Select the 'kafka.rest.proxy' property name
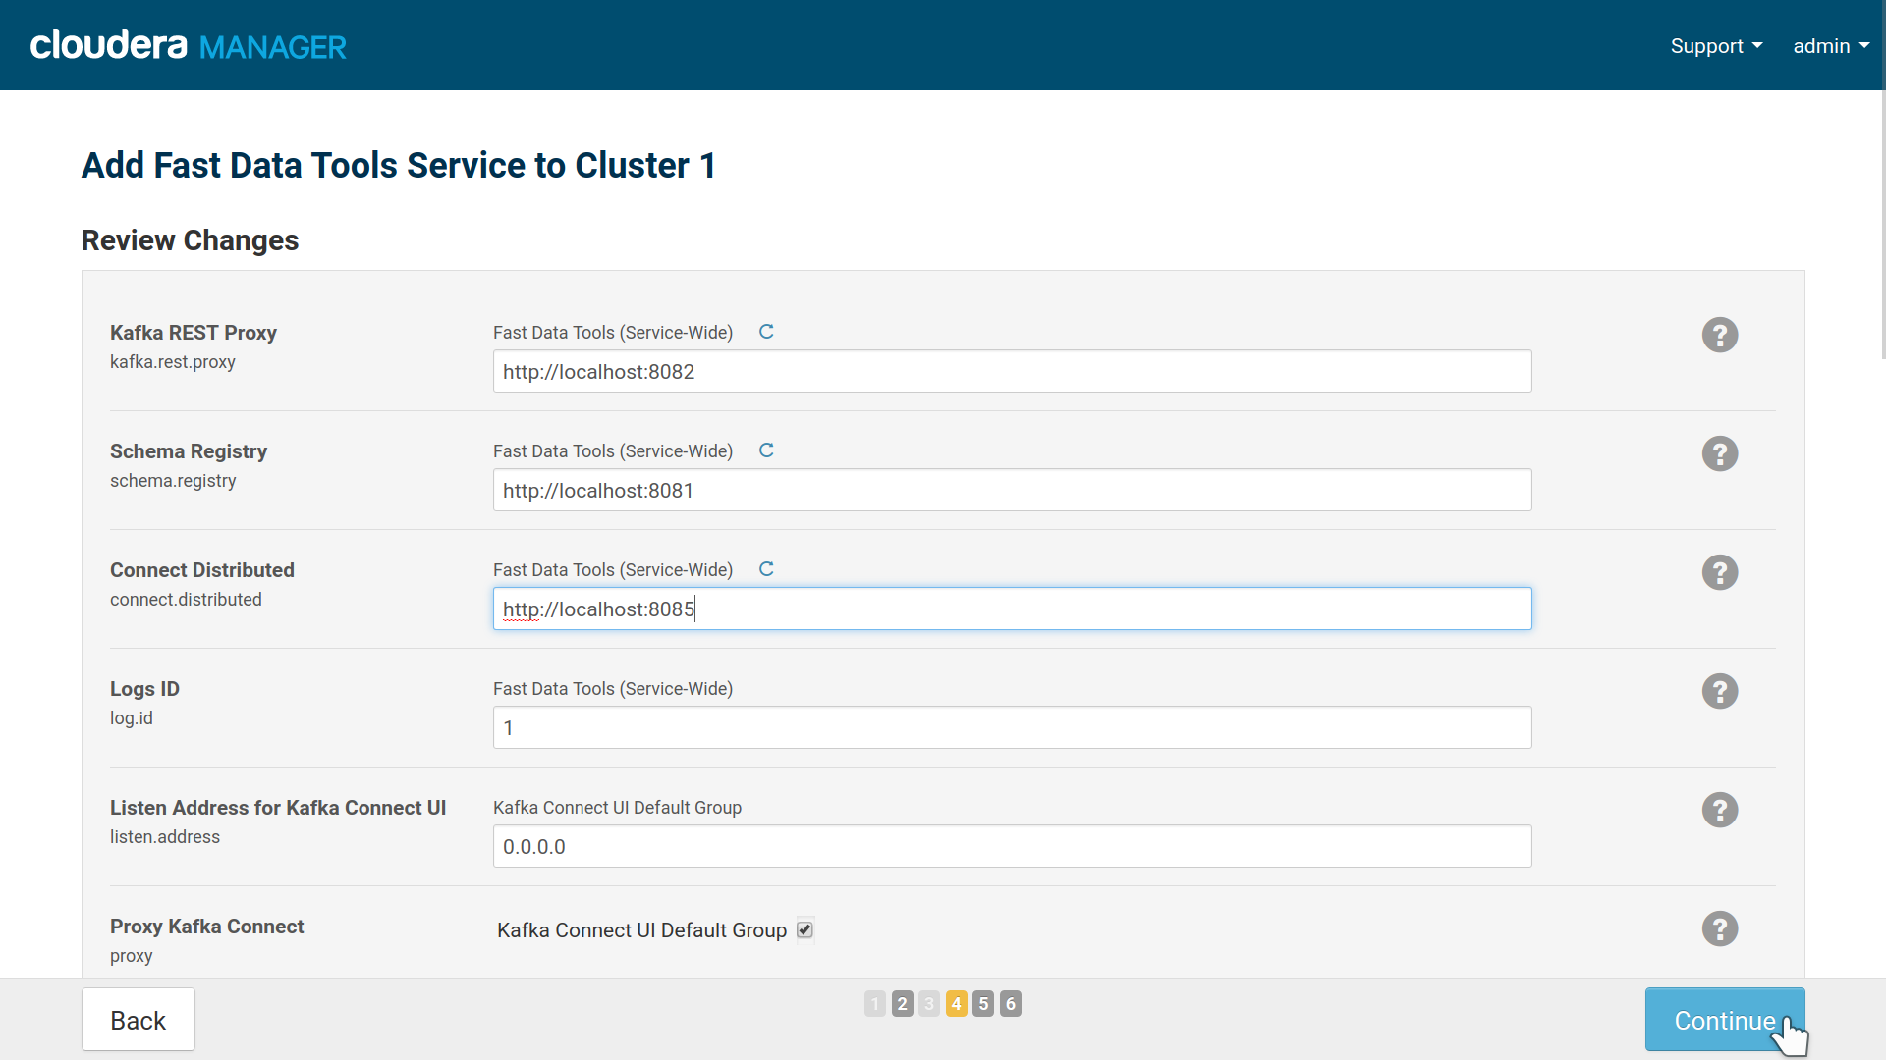The image size is (1886, 1060). [x=173, y=362]
